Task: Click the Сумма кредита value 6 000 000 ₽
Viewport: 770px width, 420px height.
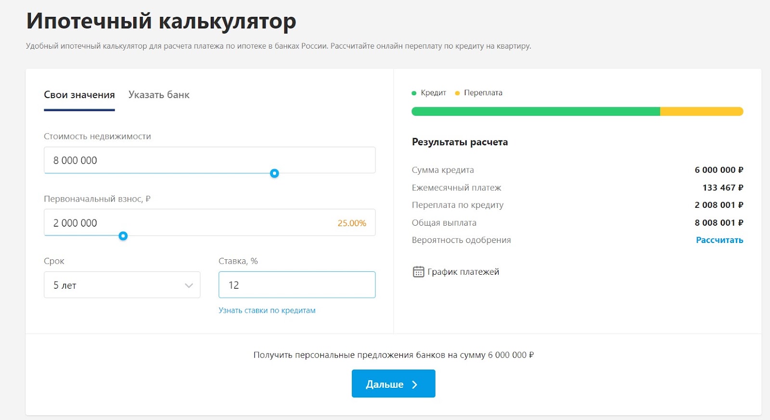Action: coord(719,170)
